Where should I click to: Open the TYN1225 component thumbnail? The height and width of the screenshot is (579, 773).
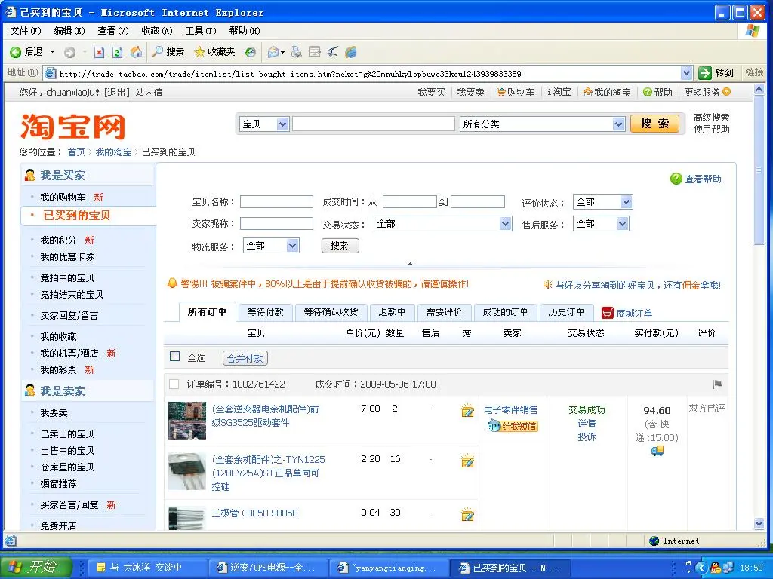[x=187, y=472]
